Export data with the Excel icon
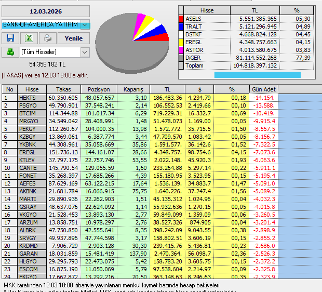The image size is (322, 292). [x=29, y=38]
